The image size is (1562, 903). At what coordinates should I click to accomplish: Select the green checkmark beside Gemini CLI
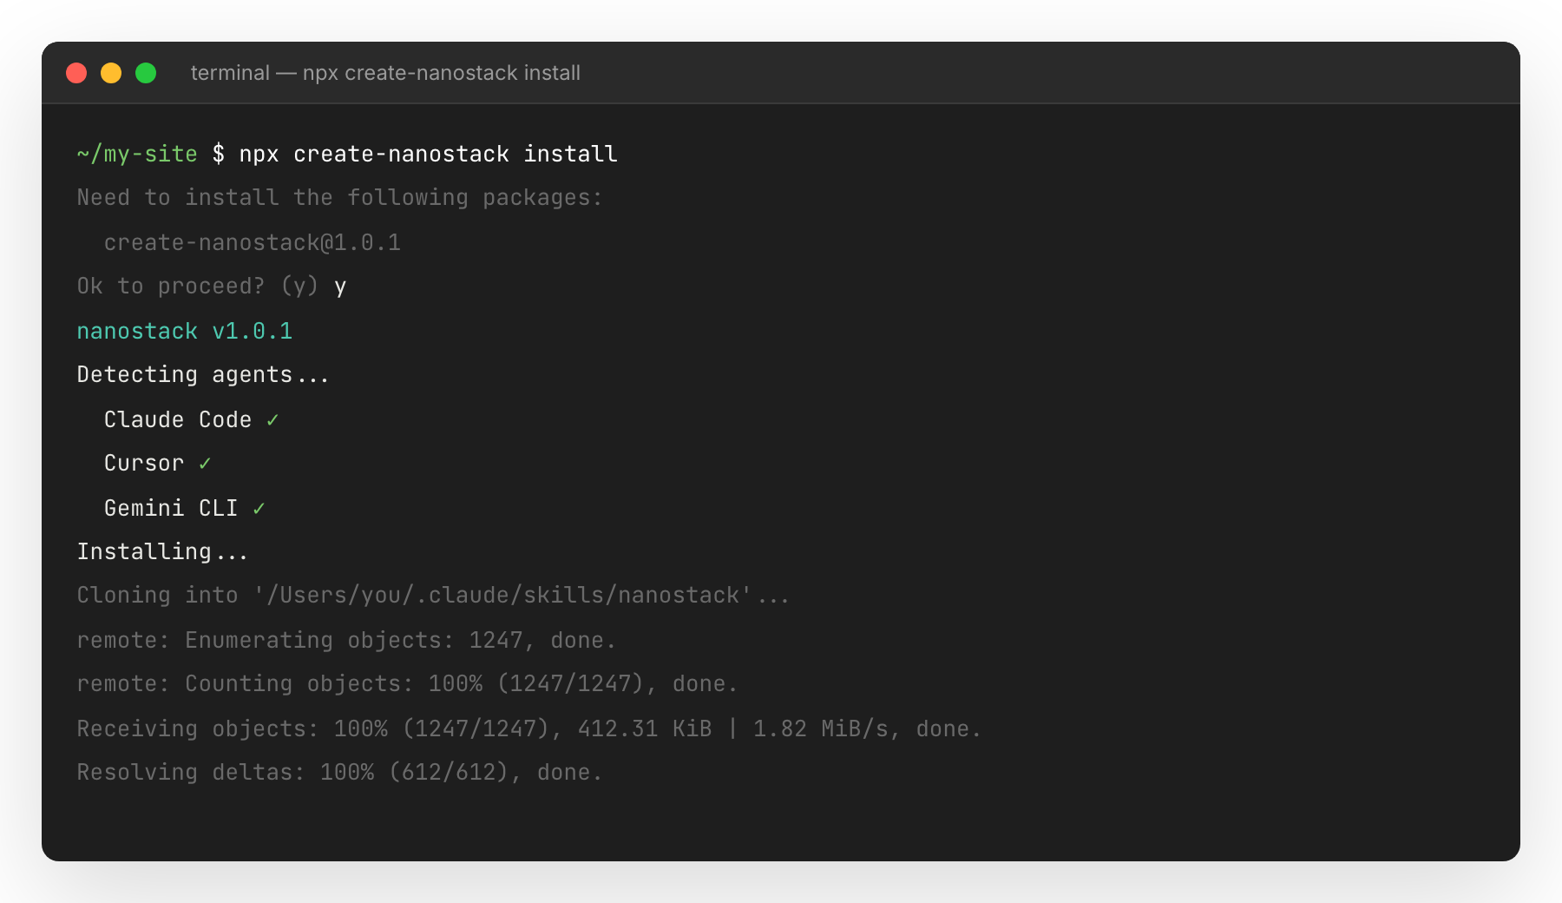pos(259,508)
